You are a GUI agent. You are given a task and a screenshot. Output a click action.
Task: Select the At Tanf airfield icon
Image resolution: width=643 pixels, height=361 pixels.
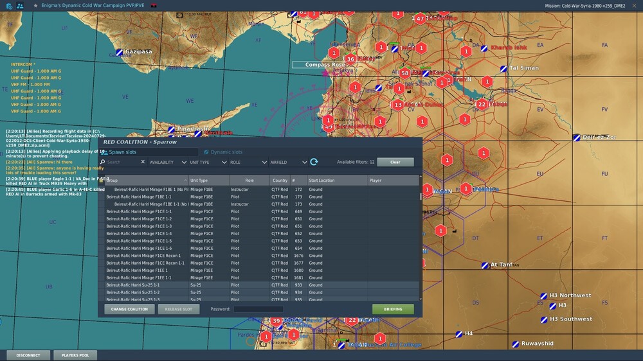click(x=485, y=265)
